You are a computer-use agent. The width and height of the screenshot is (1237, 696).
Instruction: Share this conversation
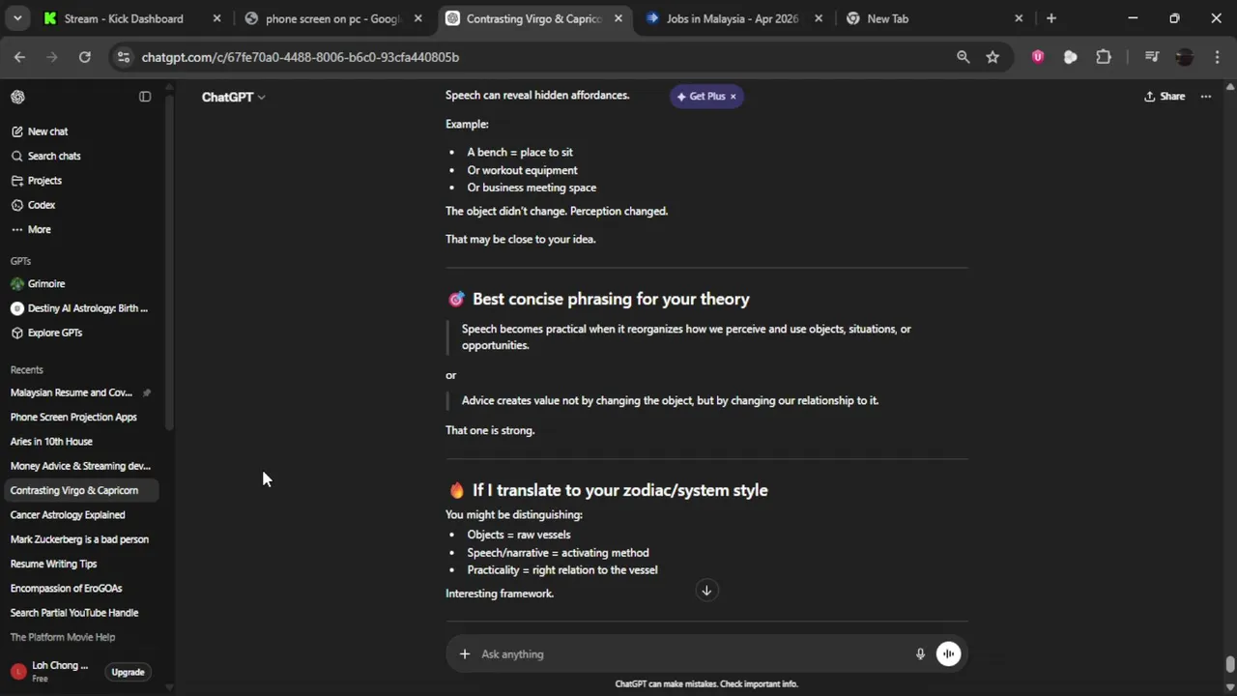[1164, 97]
